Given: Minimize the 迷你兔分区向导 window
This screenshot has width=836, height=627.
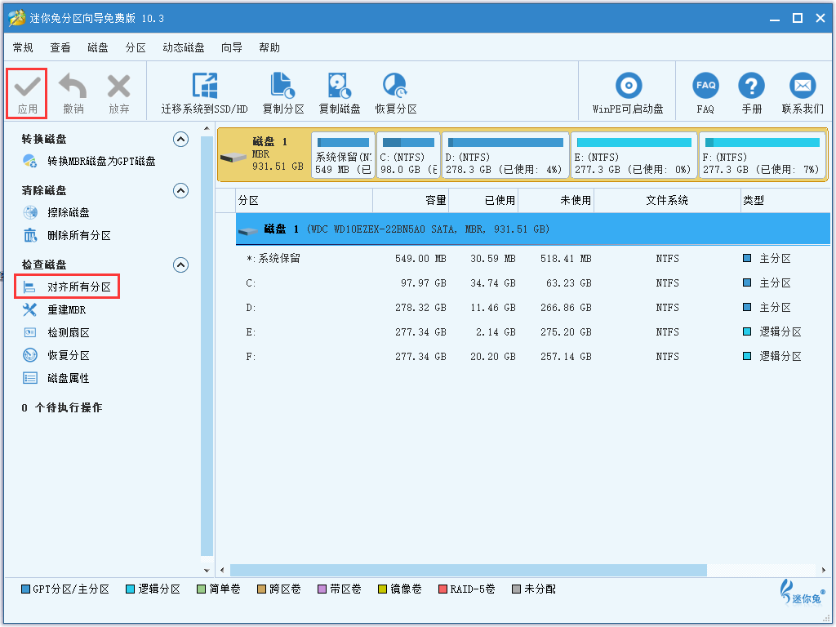Looking at the screenshot, I should pos(775,19).
